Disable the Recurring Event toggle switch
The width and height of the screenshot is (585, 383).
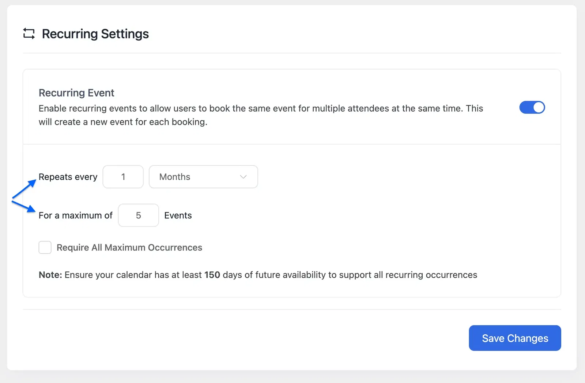pos(532,108)
